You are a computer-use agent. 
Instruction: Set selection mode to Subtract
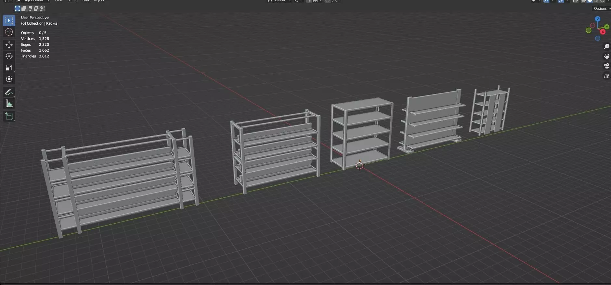tap(30, 8)
